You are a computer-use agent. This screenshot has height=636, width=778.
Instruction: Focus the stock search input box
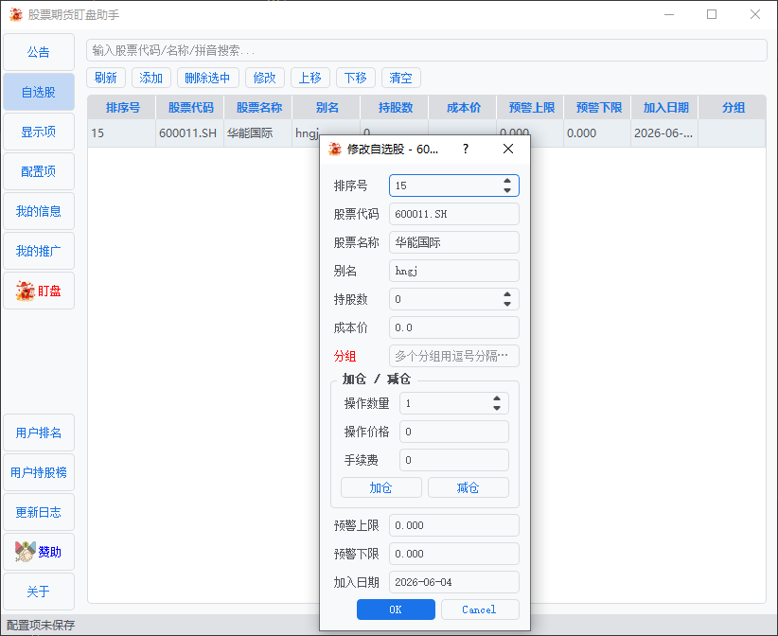tap(427, 50)
